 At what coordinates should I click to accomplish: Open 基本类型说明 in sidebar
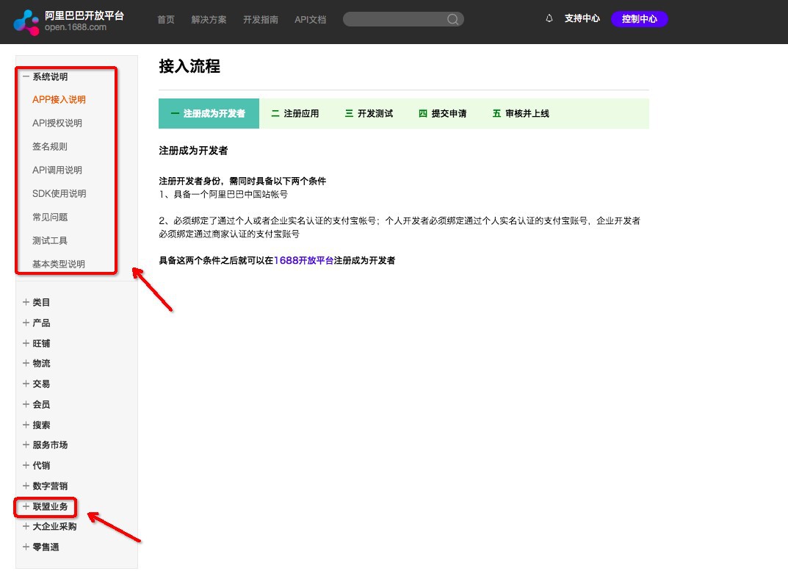point(59,264)
